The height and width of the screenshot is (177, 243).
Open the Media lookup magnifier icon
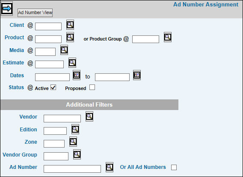pyautogui.click(x=64, y=50)
